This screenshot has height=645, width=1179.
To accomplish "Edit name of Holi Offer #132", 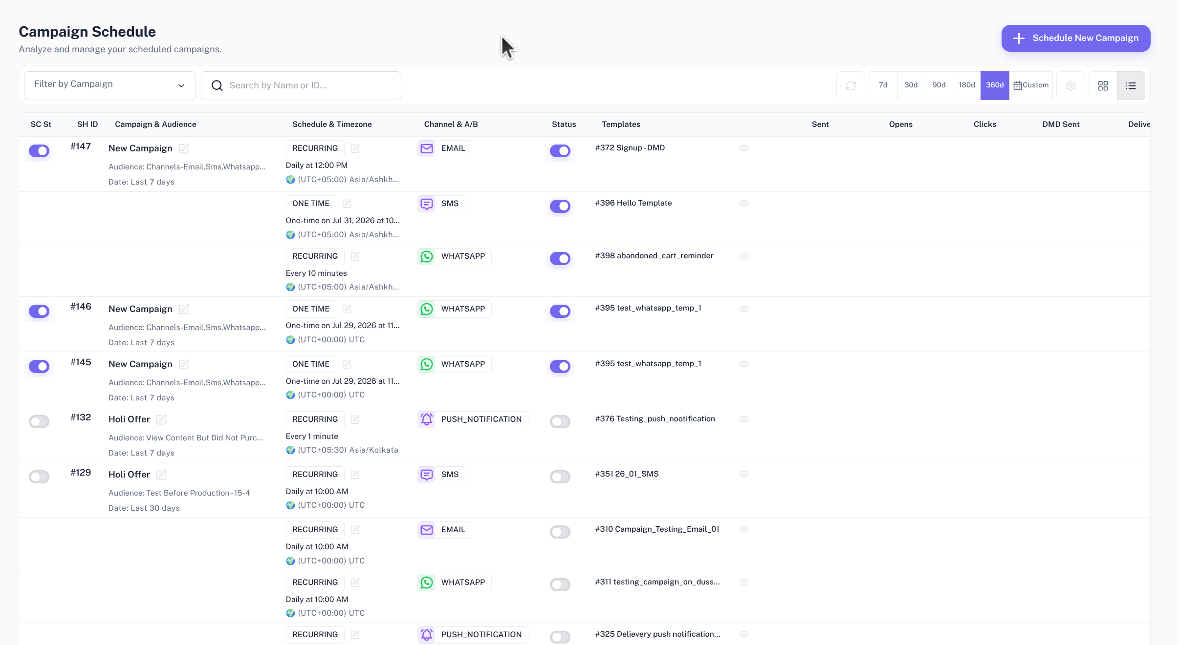I will (x=161, y=419).
